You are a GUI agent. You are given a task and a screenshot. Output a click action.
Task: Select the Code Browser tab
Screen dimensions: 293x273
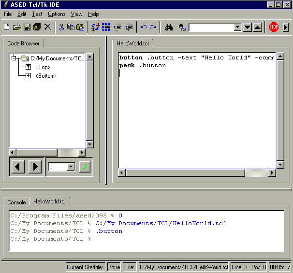(x=23, y=43)
